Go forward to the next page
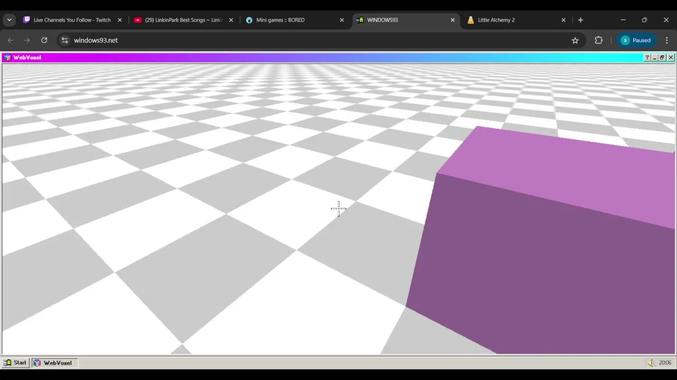The width and height of the screenshot is (677, 380). (x=28, y=40)
